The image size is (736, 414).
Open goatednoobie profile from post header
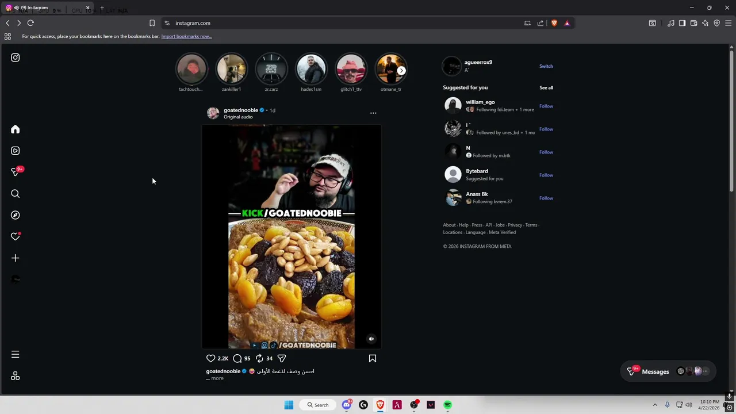[241, 110]
